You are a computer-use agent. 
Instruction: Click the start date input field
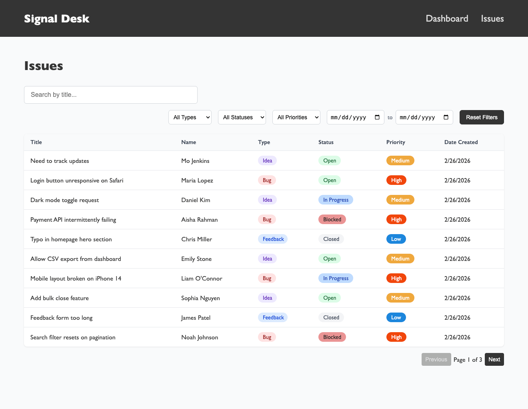[x=356, y=117]
